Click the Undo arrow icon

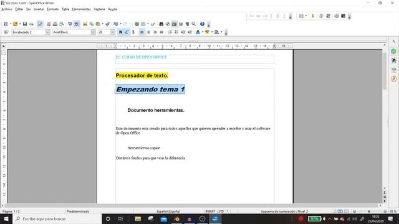click(x=116, y=24)
